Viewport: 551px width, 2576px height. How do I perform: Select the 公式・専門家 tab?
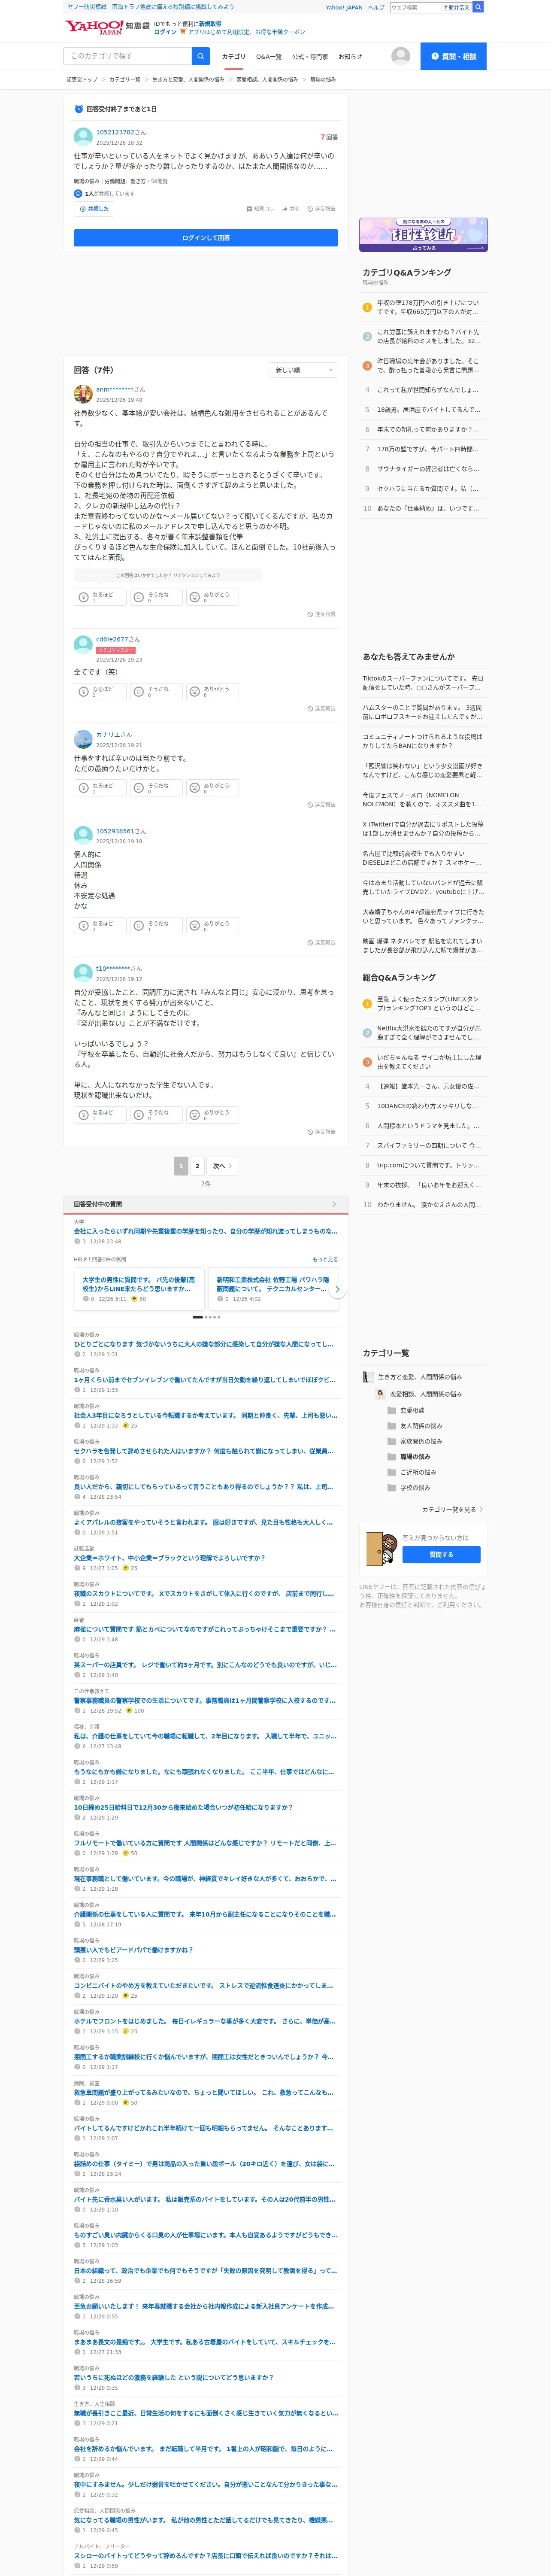pyautogui.click(x=310, y=57)
